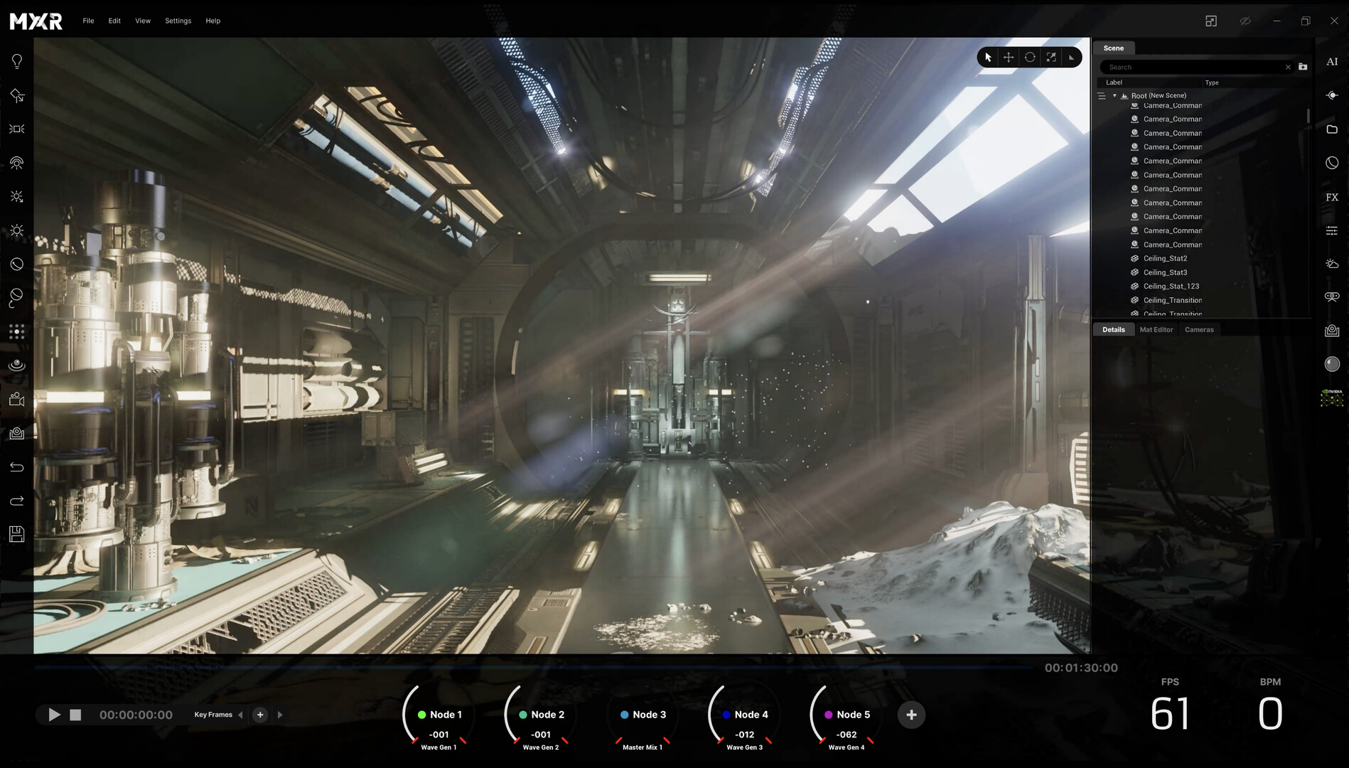Click the undo arrow in the left toolbar

click(x=16, y=466)
